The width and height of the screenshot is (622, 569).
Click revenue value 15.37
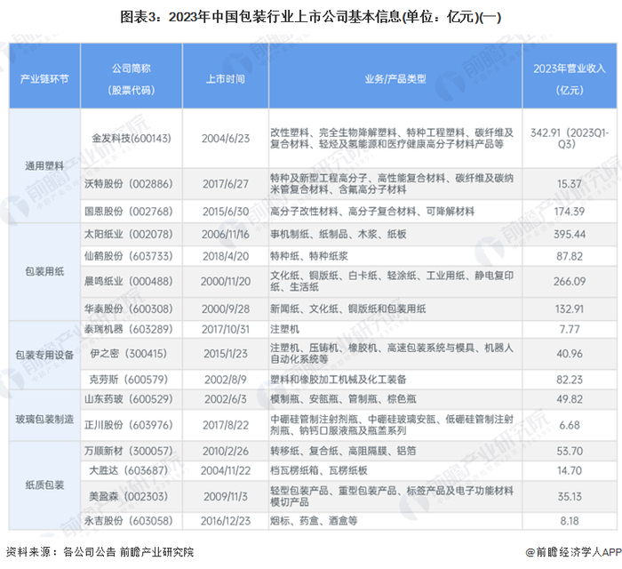(x=570, y=184)
